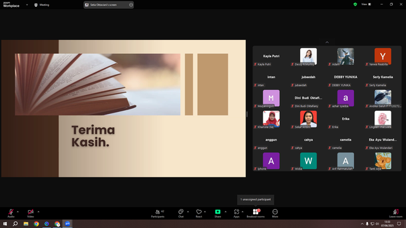Unmute the microphone with the Audio button
406x228 pixels.
click(x=11, y=213)
